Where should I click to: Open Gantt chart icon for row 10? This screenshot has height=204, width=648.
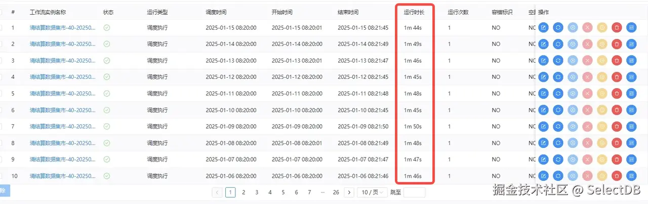(x=631, y=176)
